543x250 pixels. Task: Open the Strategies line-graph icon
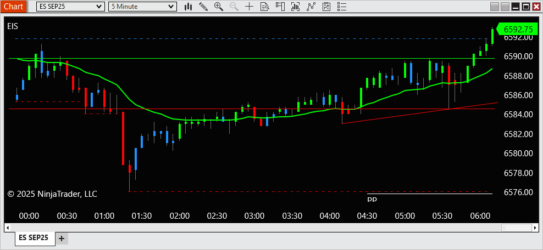pos(311,6)
